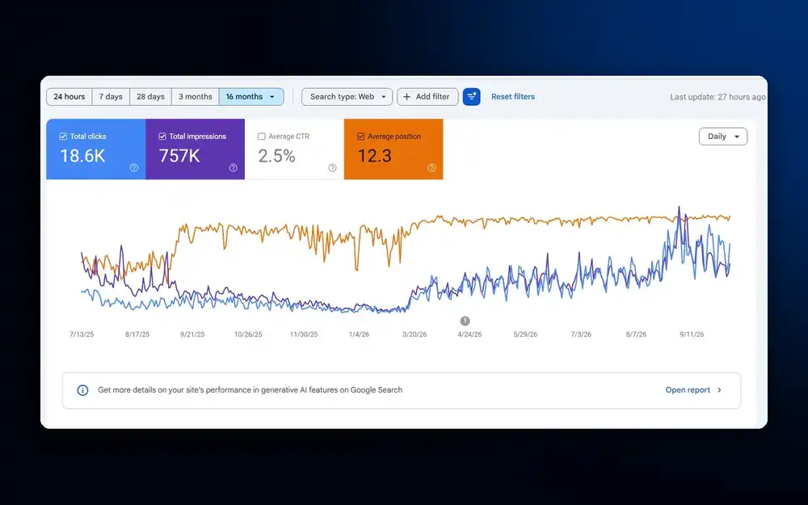
Task: Click chevron arrow next to Open report
Action: pos(719,390)
